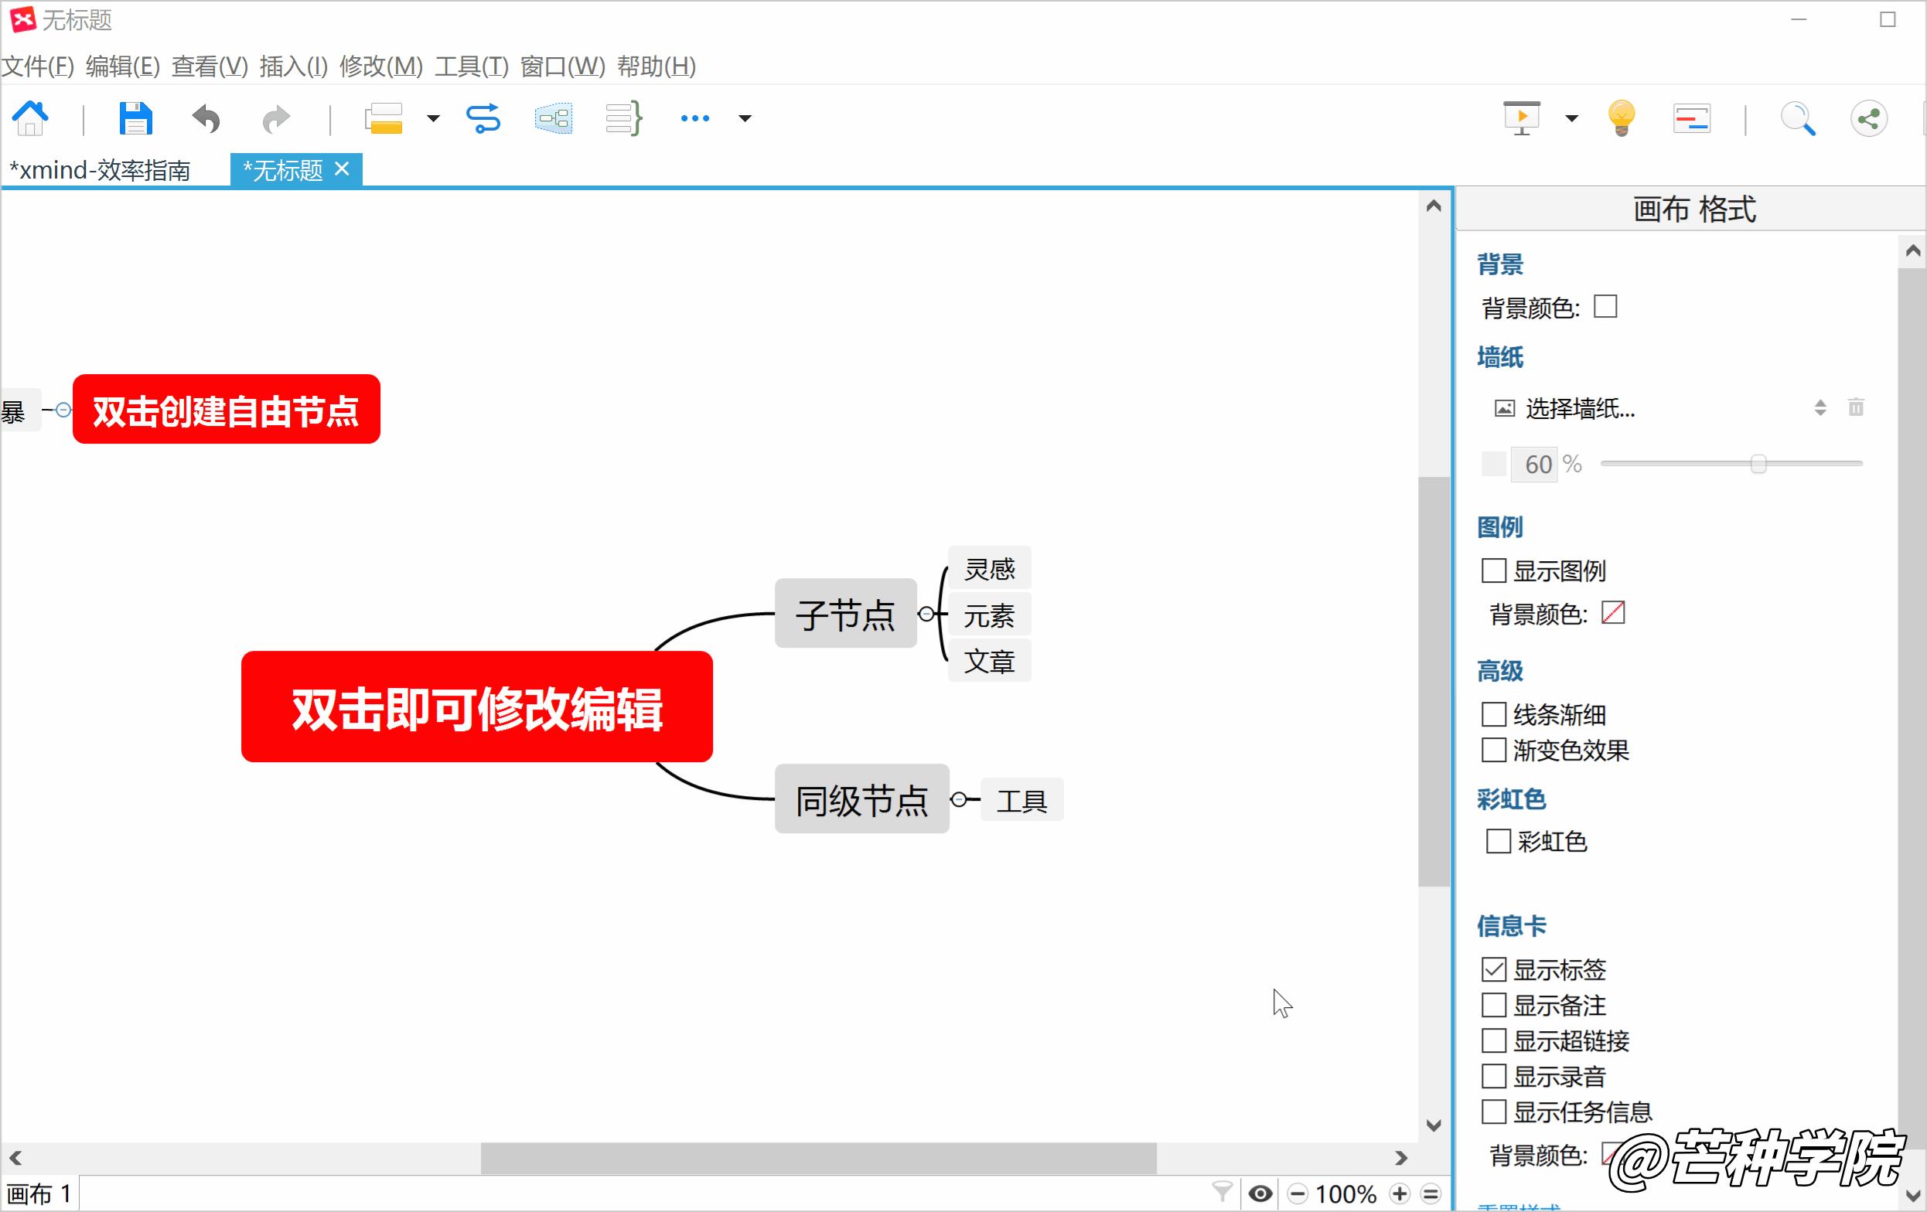Click the 画布 1 sheet label
The width and height of the screenshot is (1927, 1212).
[39, 1194]
